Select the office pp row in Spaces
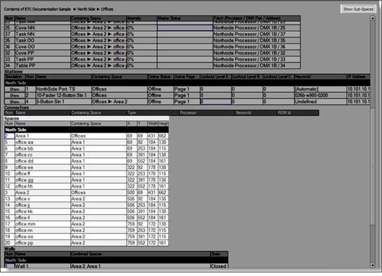The height and width of the screenshot is (276, 382). [x=86, y=243]
